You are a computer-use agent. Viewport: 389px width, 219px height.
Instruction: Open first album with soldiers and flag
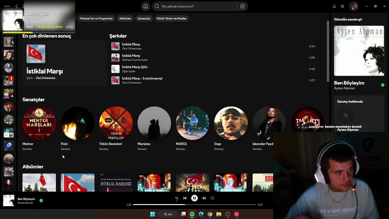click(x=39, y=182)
